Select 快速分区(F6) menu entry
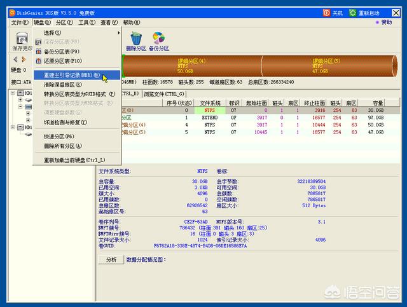 (x=77, y=137)
